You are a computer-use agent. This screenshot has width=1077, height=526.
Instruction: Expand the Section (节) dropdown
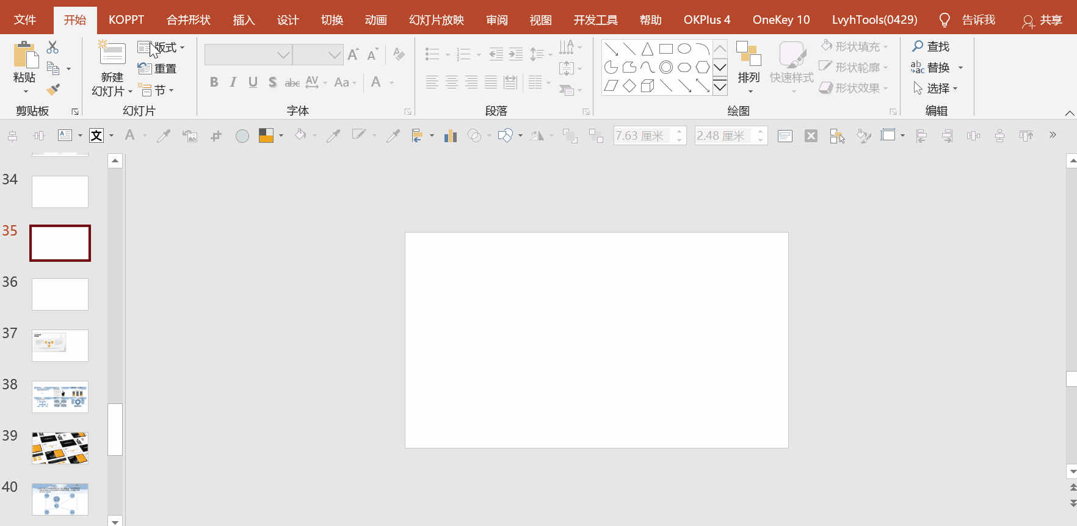coord(156,90)
